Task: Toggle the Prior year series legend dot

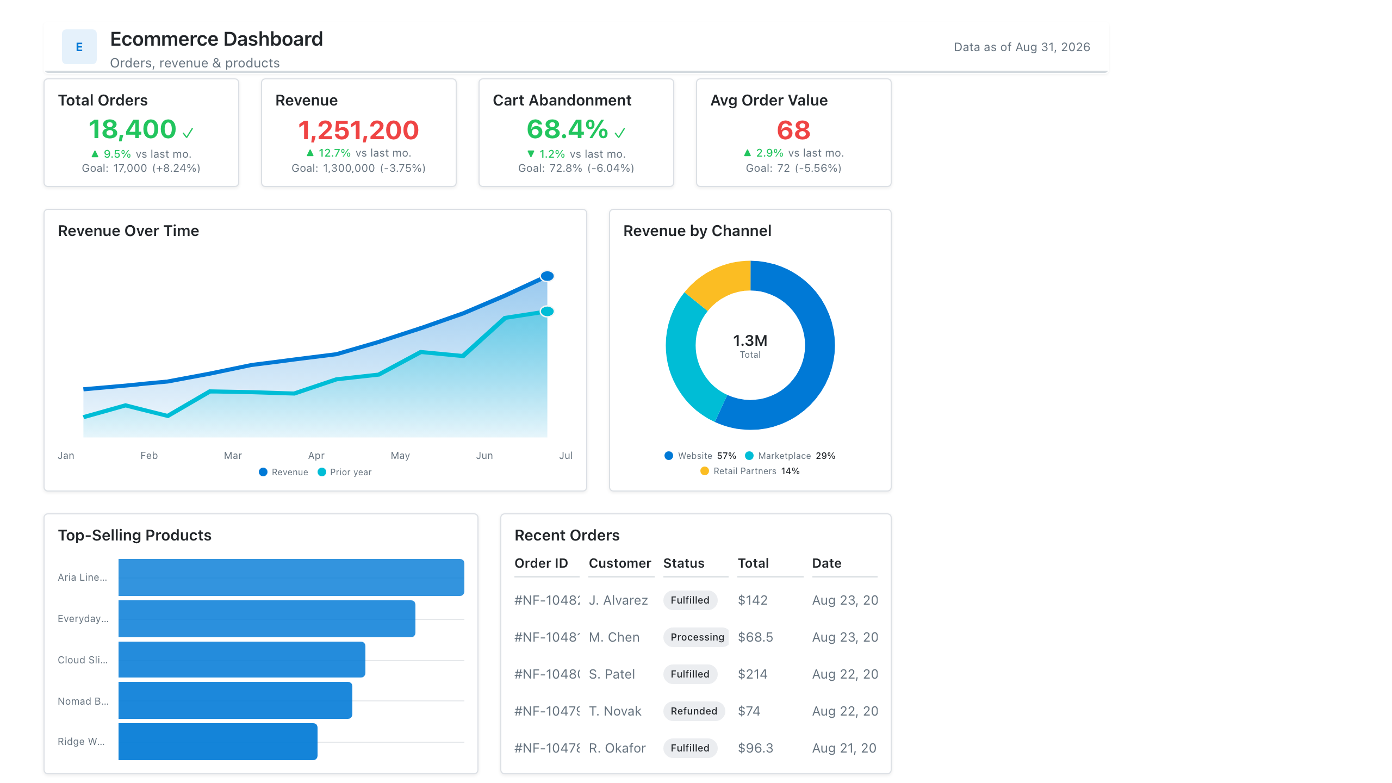Action: (x=322, y=472)
